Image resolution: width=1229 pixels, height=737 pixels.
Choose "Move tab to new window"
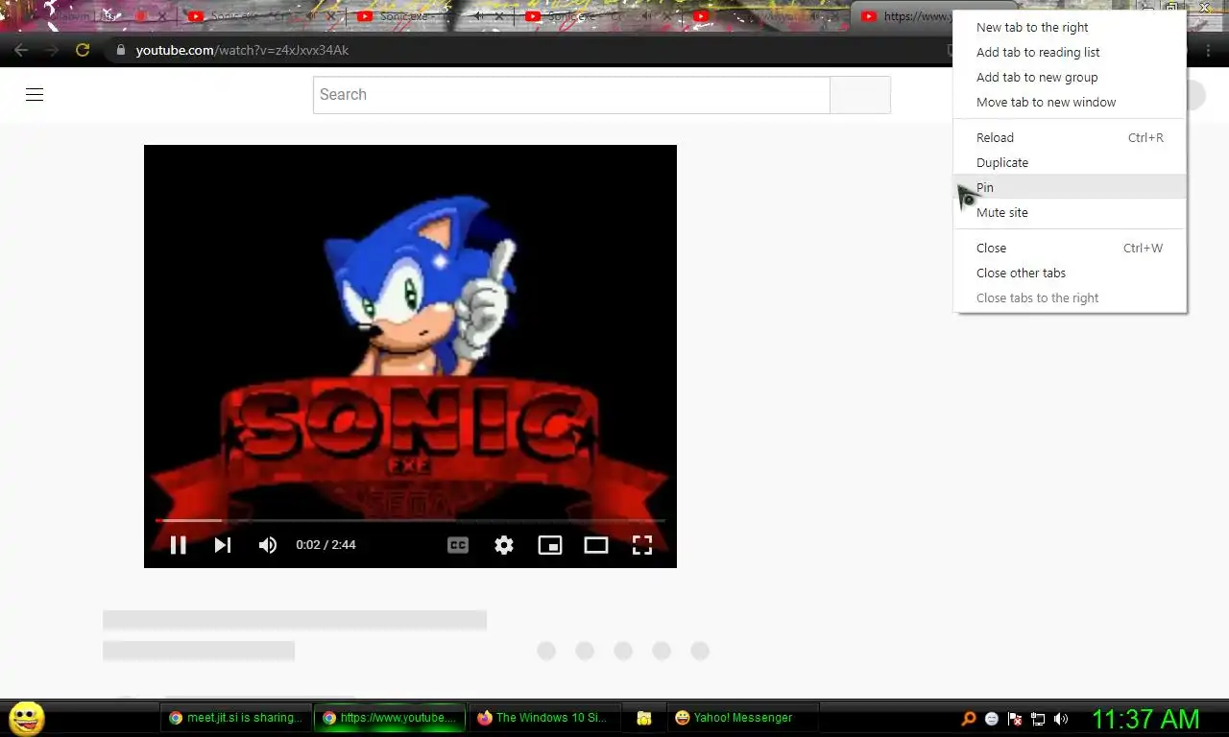(x=1070, y=102)
